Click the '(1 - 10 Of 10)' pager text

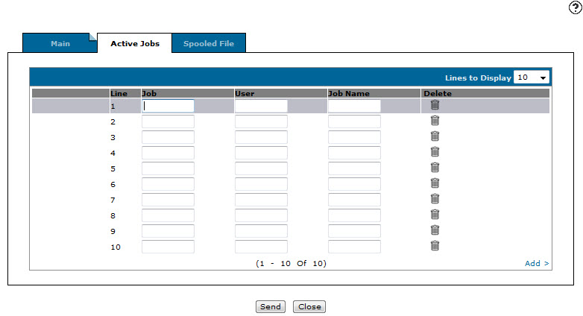click(291, 263)
